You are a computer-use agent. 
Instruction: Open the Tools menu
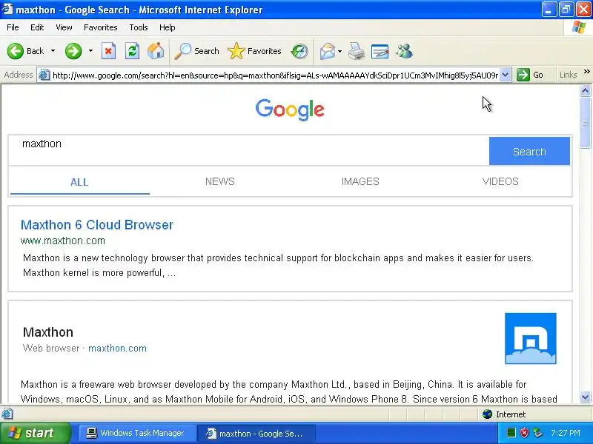point(139,27)
